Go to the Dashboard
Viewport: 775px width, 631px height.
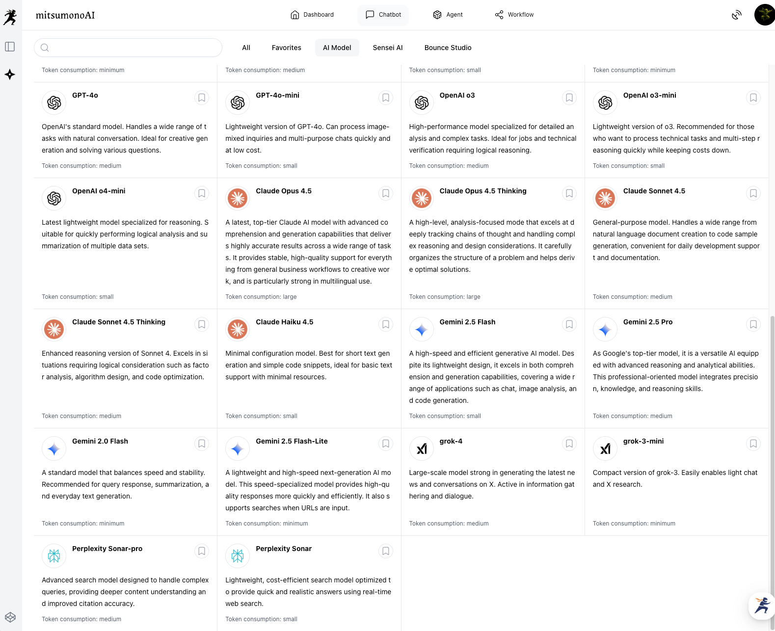click(x=312, y=15)
